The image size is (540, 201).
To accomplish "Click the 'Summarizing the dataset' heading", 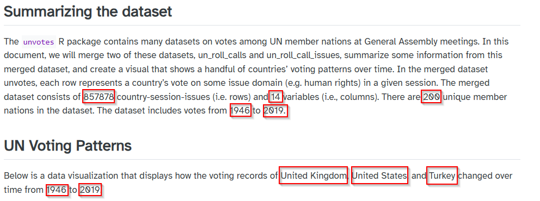I will tap(88, 11).
